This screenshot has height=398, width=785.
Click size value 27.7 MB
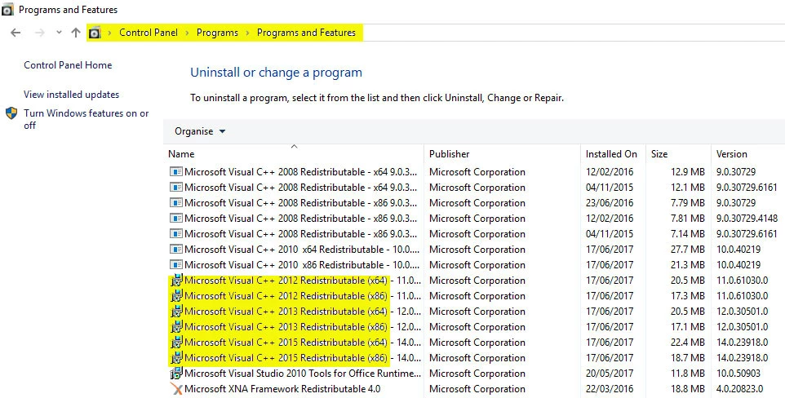click(688, 250)
